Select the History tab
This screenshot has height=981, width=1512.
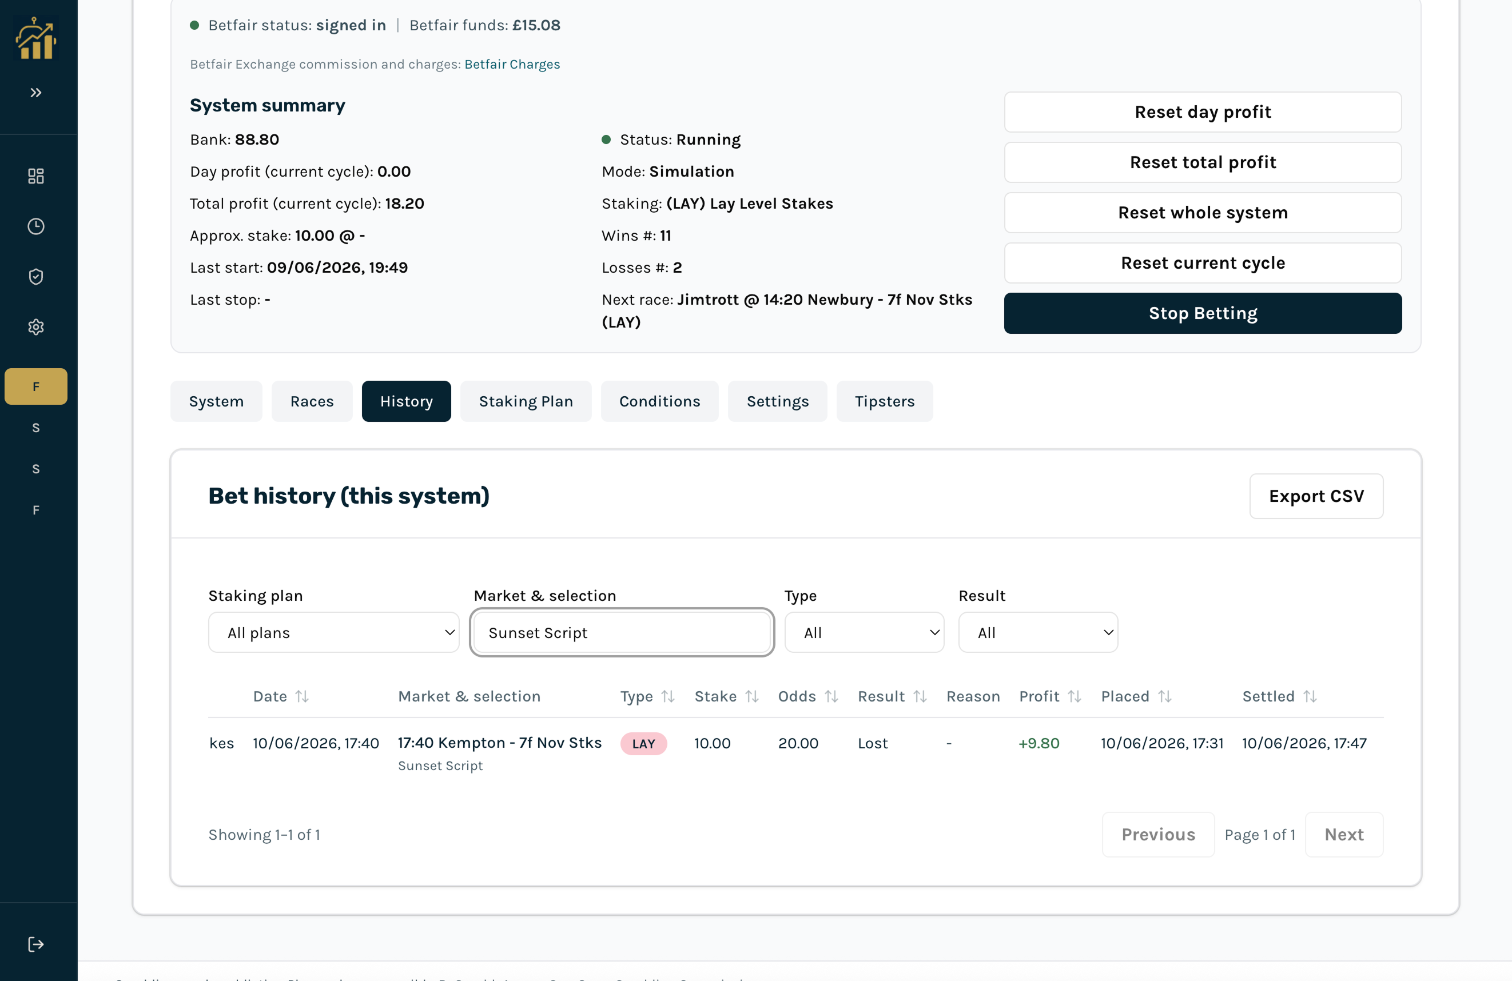tap(407, 401)
